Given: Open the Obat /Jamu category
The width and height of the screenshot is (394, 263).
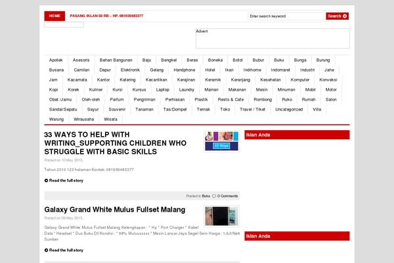Looking at the screenshot, I should point(60,99).
